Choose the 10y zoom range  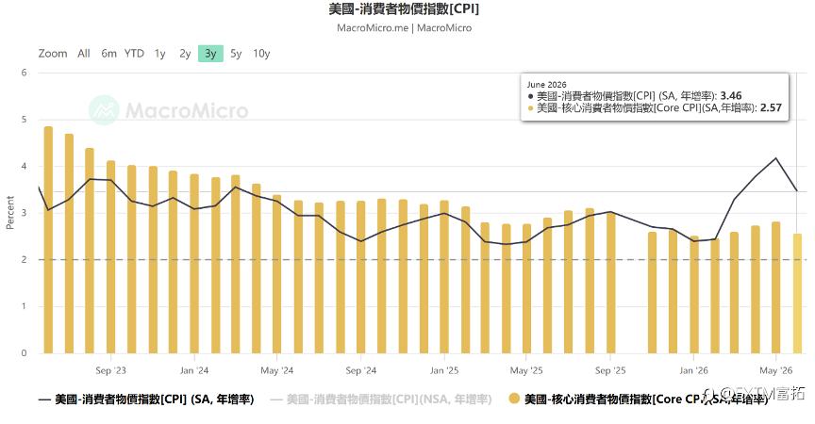[x=261, y=54]
